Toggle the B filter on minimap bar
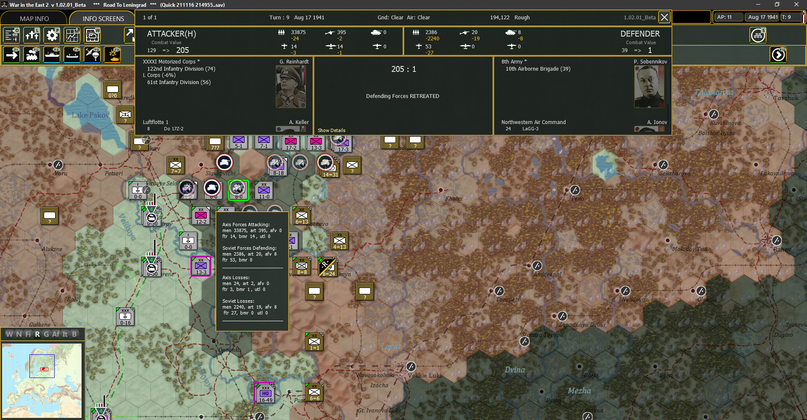The image size is (807, 420). click(74, 334)
